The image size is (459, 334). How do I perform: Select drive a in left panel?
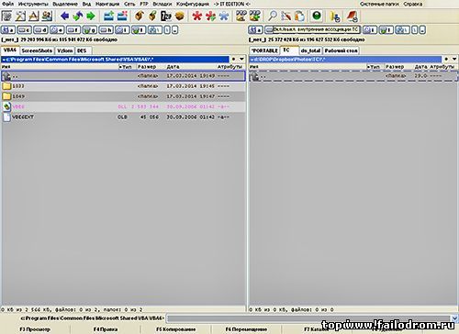tap(8, 30)
